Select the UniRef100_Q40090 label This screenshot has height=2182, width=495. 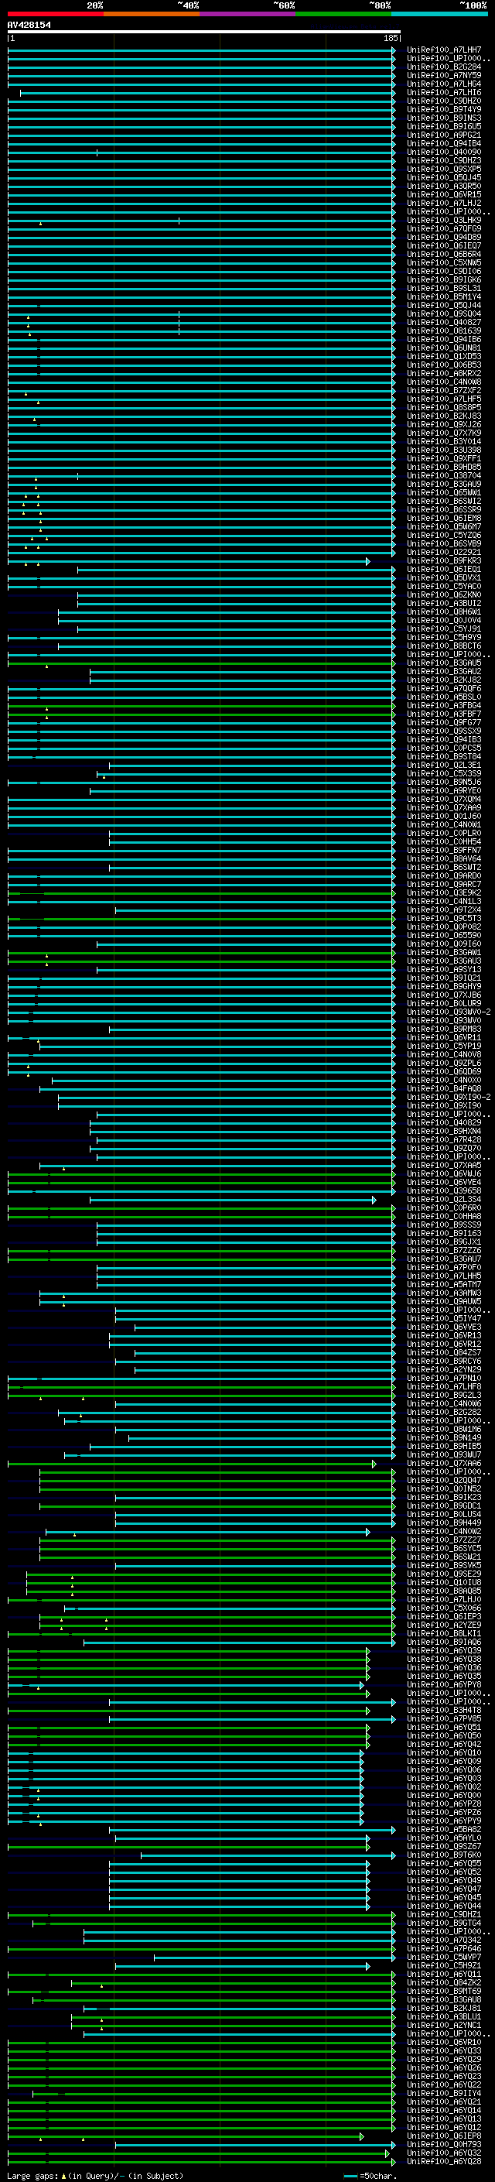tap(444, 152)
